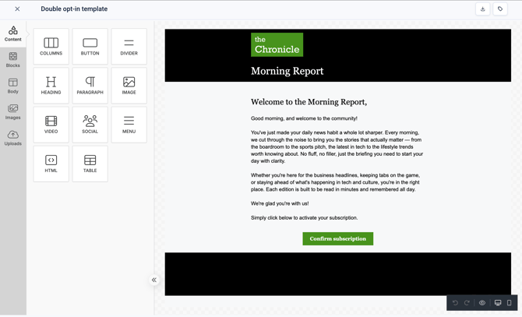The image size is (522, 317).
Task: Click the 'Good morning, and welcome' line
Action: click(304, 118)
